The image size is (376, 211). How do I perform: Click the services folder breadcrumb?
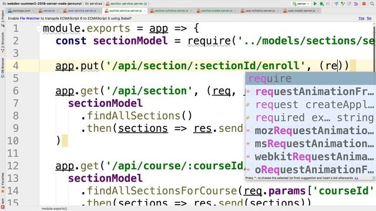pyautogui.click(x=94, y=4)
